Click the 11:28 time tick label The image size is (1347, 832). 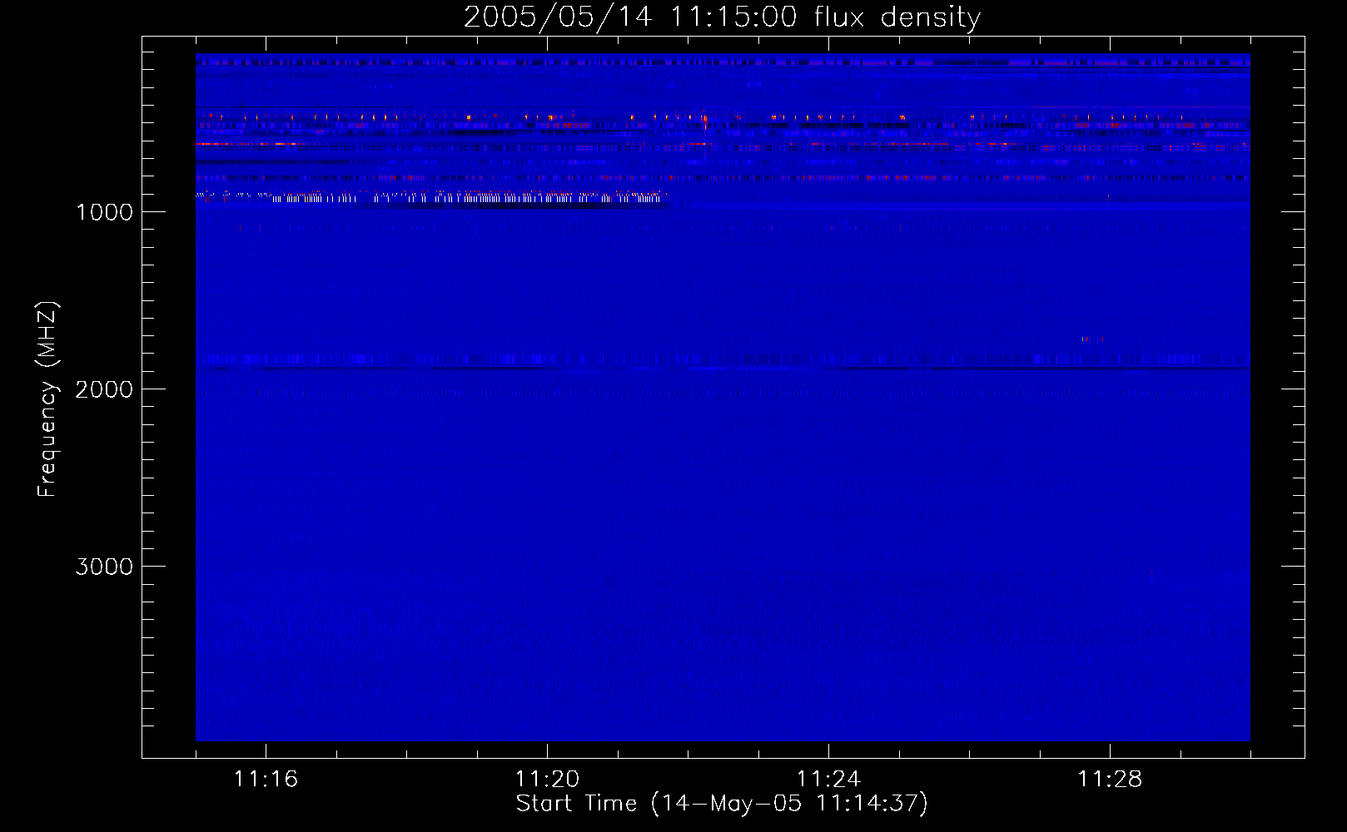point(1110,779)
